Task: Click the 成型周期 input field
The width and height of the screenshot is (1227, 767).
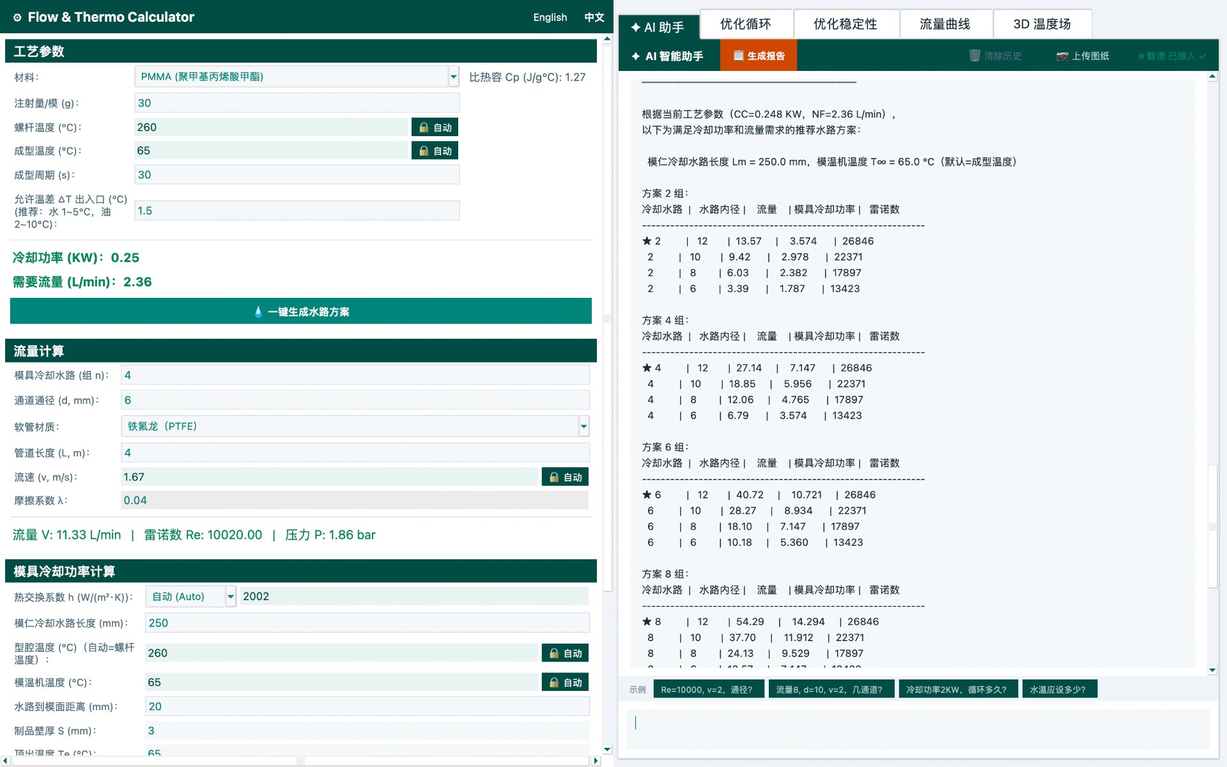Action: (297, 174)
